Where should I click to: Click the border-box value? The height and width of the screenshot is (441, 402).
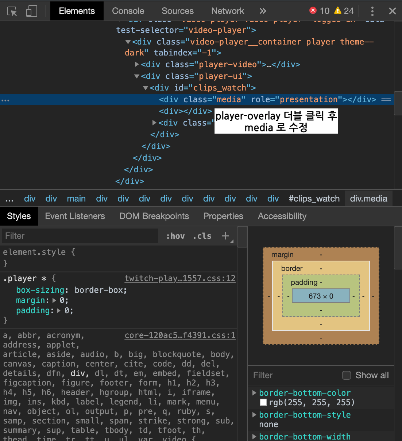point(98,290)
